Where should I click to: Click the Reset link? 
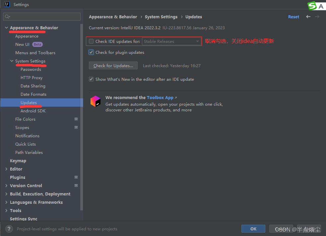[293, 17]
